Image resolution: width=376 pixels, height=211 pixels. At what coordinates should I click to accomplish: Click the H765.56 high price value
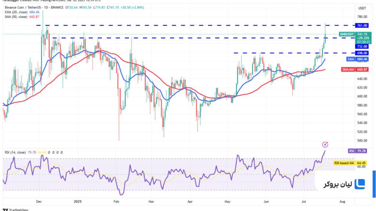(86, 7)
